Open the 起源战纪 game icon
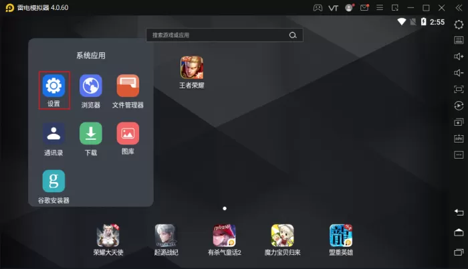This screenshot has width=468, height=269. coord(166,236)
